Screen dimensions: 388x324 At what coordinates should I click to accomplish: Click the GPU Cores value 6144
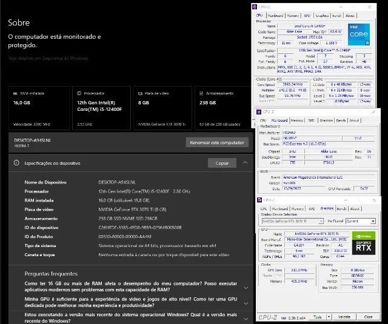[340, 257]
